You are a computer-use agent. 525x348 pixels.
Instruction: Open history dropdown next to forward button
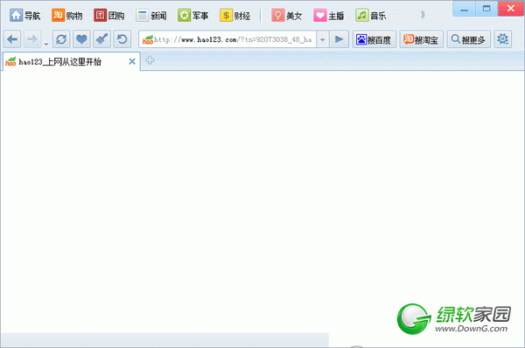pos(45,45)
